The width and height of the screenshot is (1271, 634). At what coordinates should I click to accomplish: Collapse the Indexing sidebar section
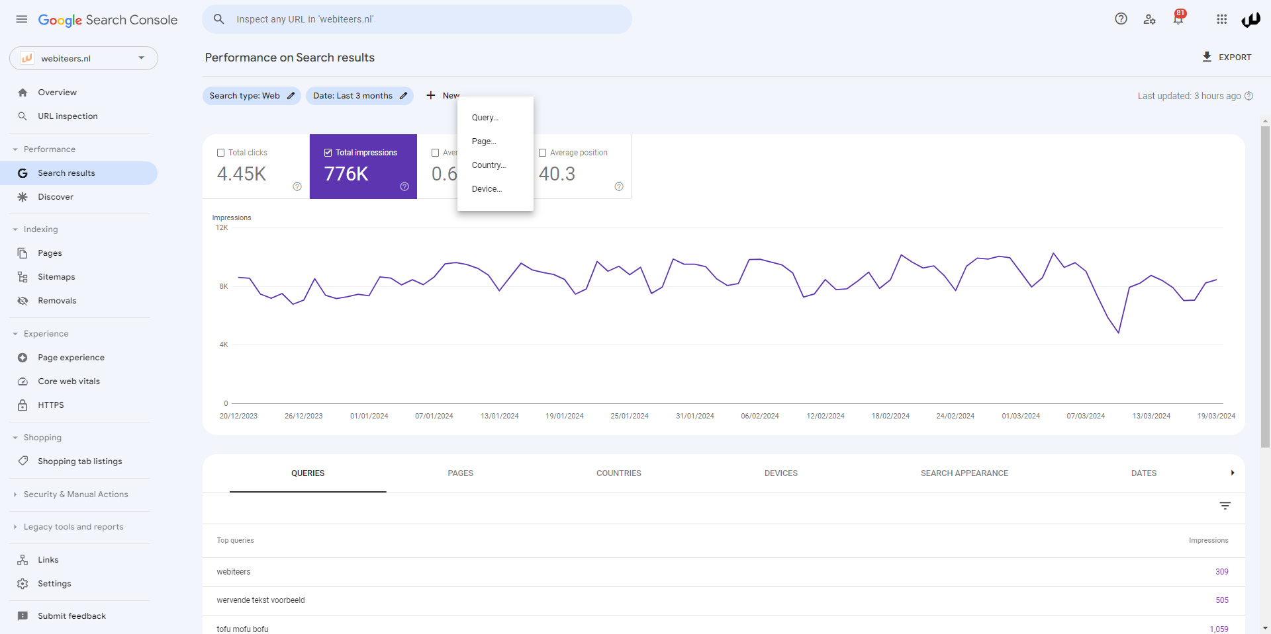click(x=15, y=229)
